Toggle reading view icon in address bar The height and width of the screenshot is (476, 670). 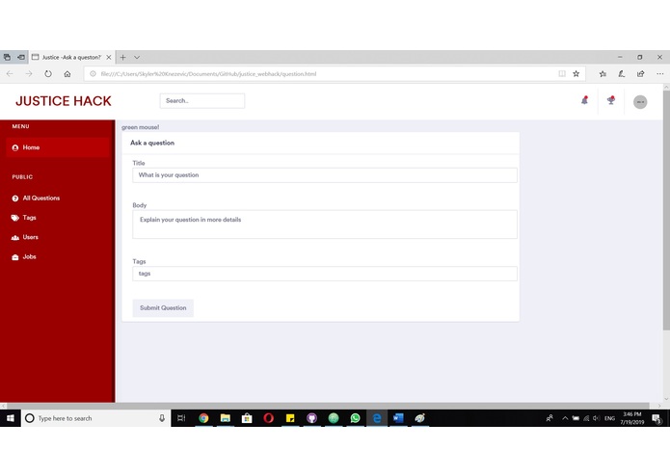tap(562, 74)
